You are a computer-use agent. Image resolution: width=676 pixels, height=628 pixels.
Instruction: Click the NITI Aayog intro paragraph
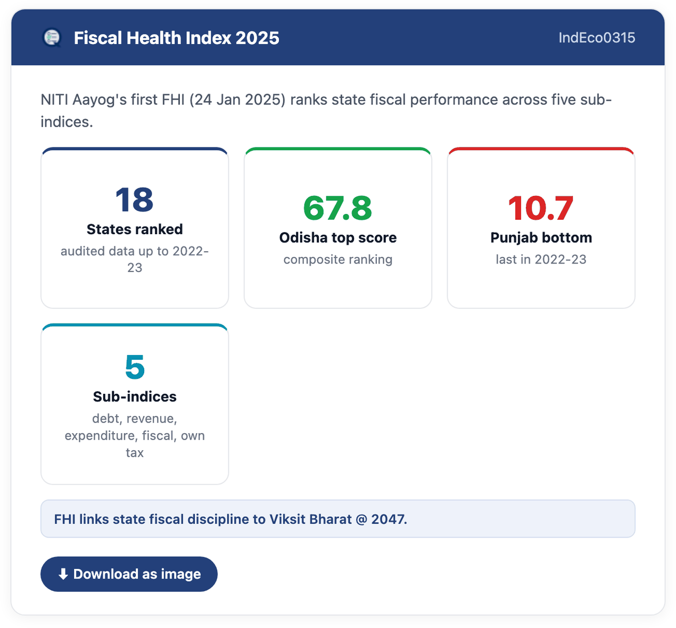point(326,111)
